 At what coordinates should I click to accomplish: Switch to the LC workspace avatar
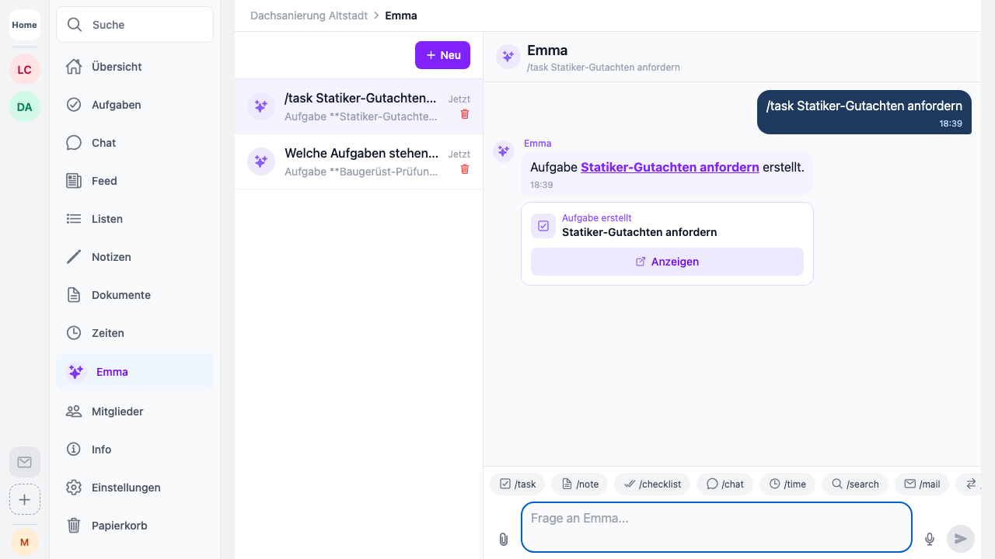pos(25,70)
